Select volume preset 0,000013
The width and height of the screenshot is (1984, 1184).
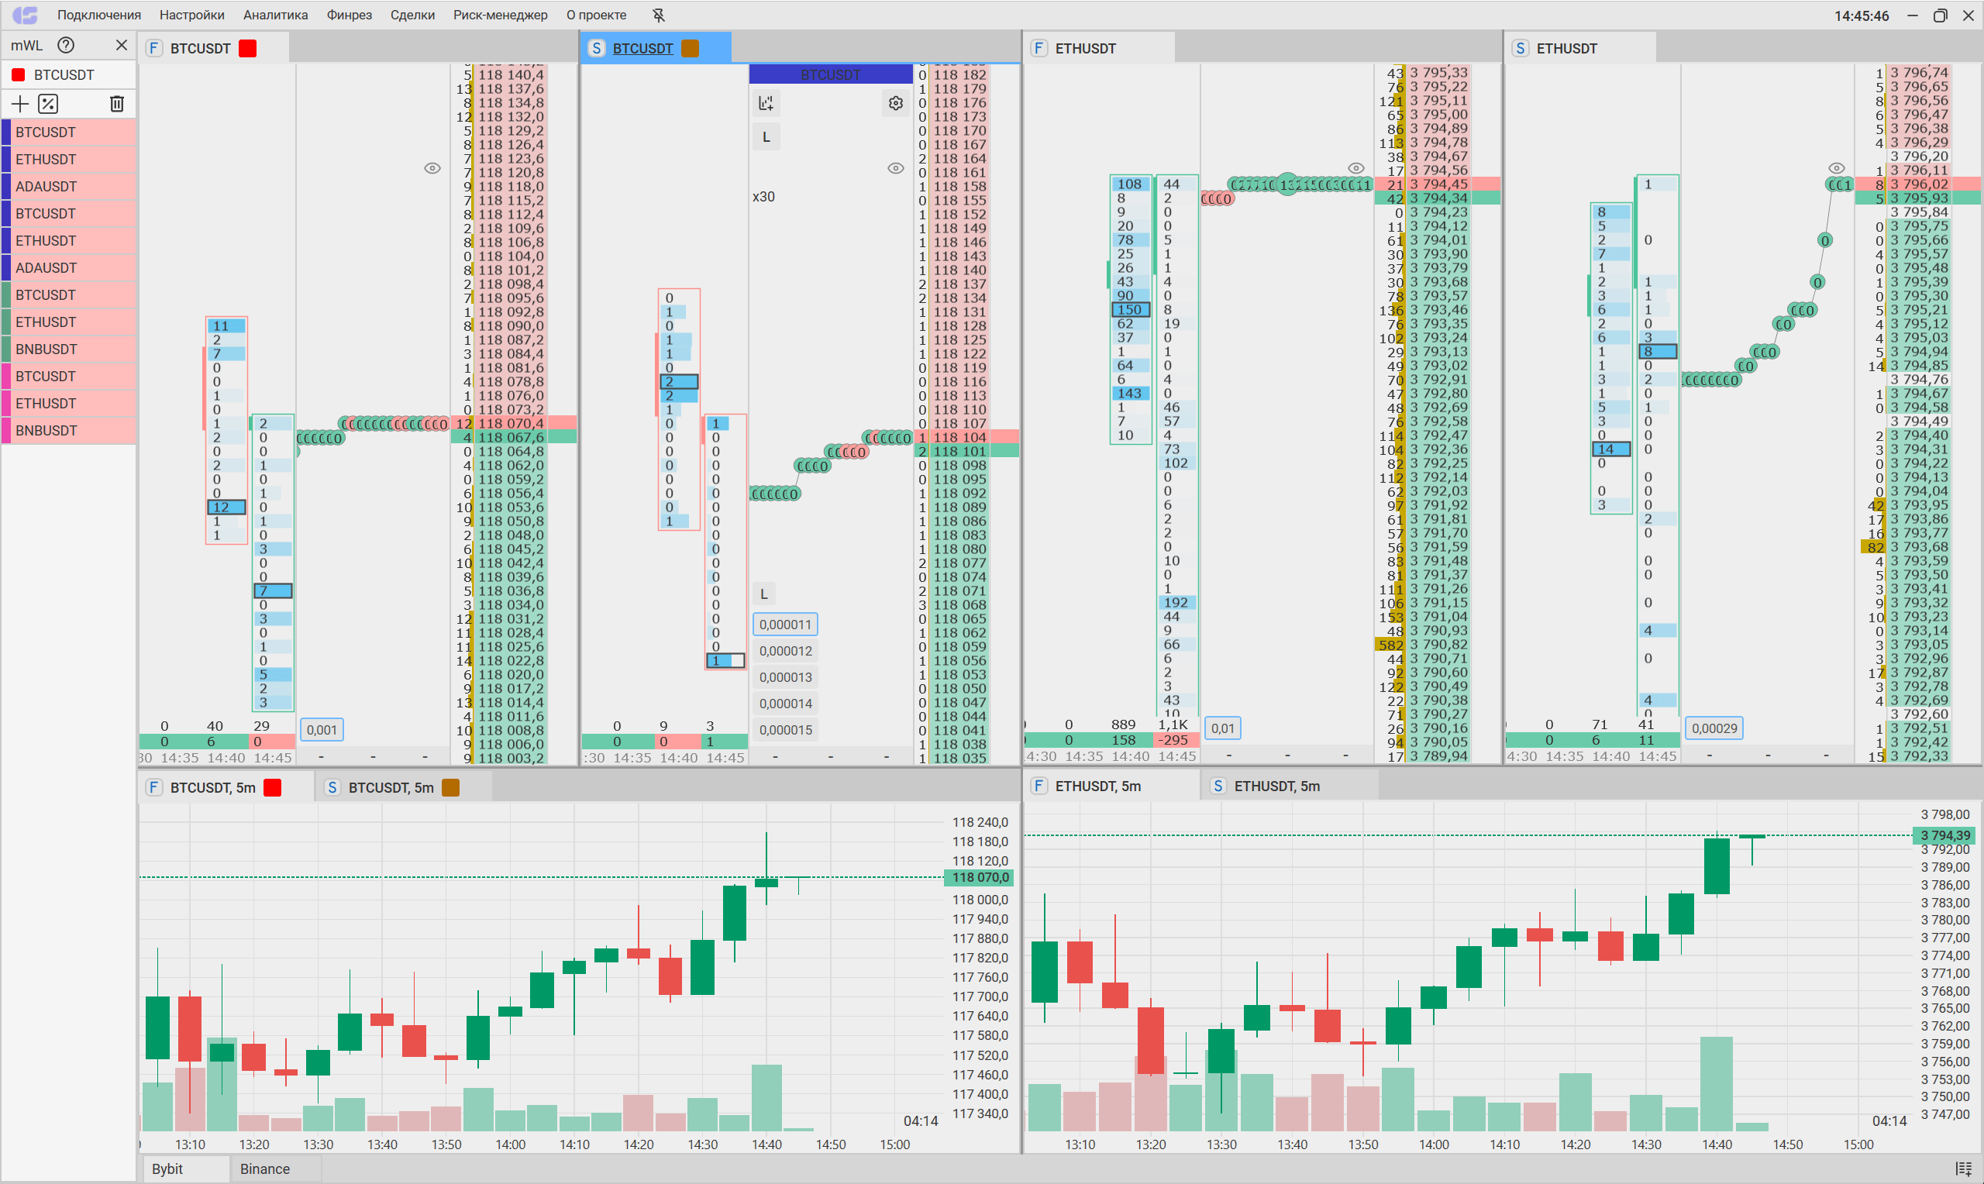(785, 677)
